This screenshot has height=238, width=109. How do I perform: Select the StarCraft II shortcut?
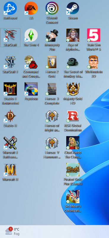click(x=10, y=62)
